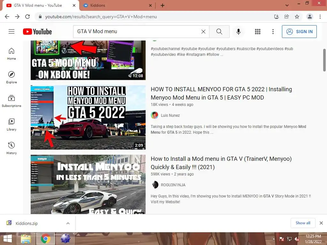Image resolution: width=327 pixels, height=245 pixels.
Task: Open the YouTube apps grid icon
Action: coord(258,32)
